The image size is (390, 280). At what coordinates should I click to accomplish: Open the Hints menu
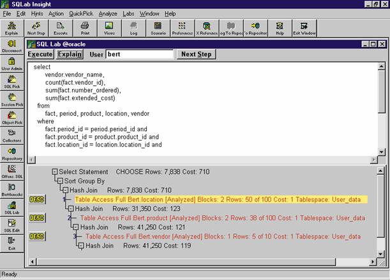click(37, 13)
